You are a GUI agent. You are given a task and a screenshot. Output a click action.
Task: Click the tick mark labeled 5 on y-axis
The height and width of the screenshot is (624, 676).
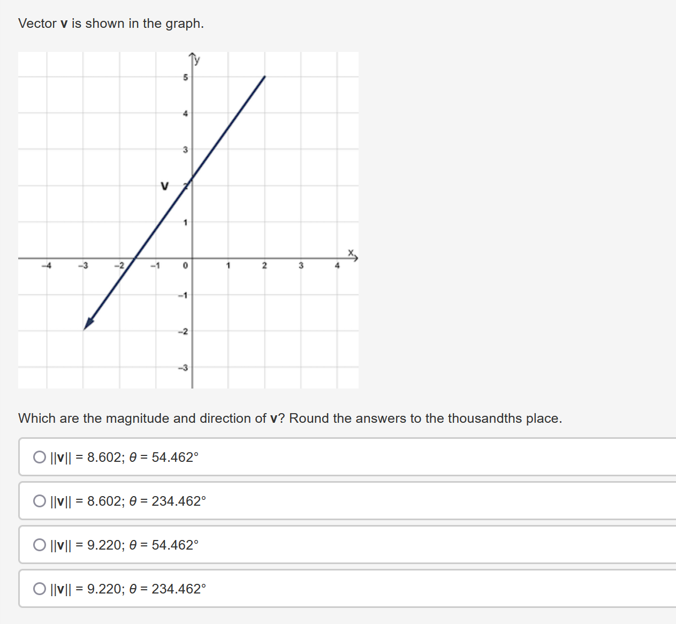point(185,78)
